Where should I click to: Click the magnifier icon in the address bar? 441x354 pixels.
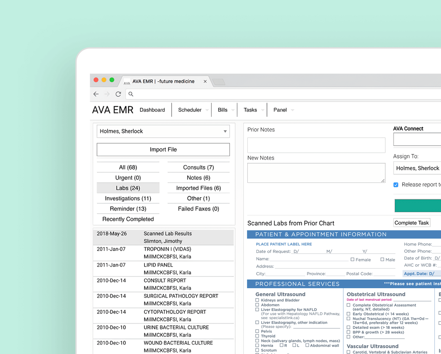pyautogui.click(x=130, y=94)
